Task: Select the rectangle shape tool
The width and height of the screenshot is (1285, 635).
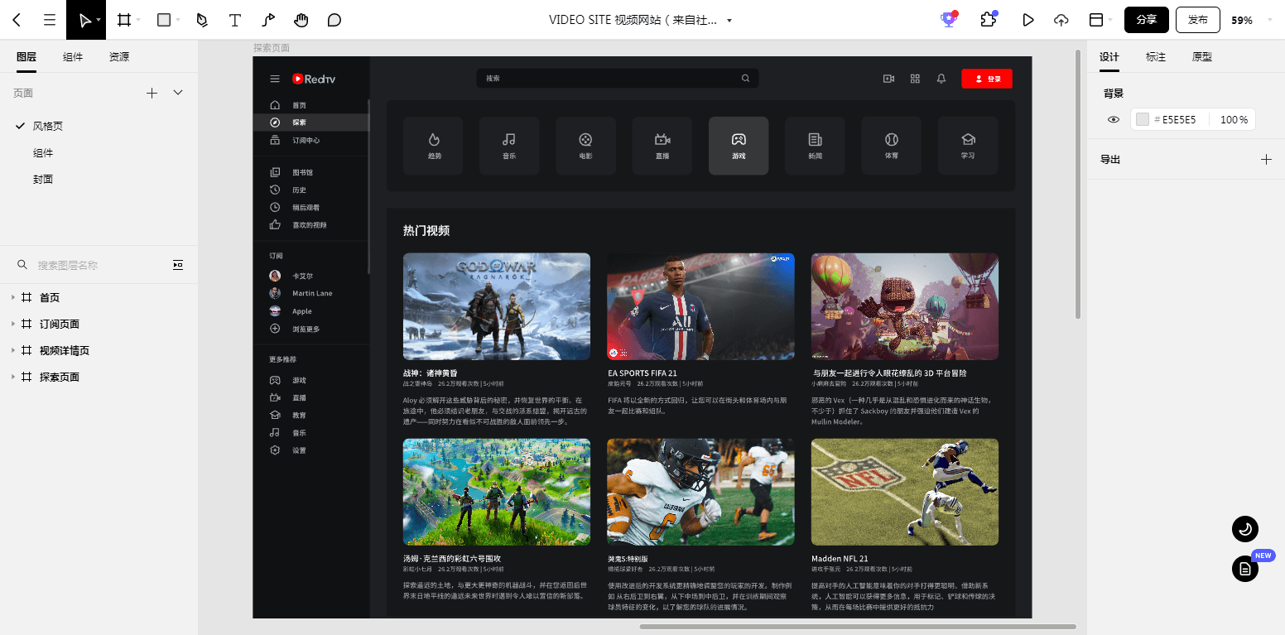Action: (164, 20)
